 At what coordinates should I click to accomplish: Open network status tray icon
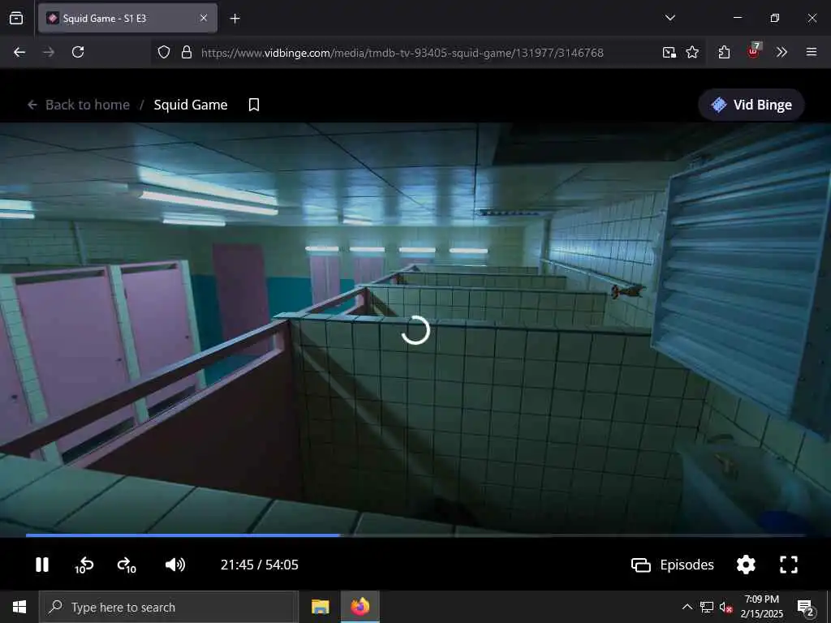[x=707, y=607]
